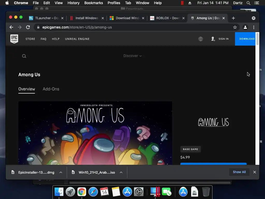Click the store search magnifier icon
Viewport: 265px width, 199px height.
click(24, 56)
